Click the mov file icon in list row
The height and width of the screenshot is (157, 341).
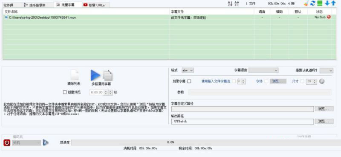click(x=6, y=17)
